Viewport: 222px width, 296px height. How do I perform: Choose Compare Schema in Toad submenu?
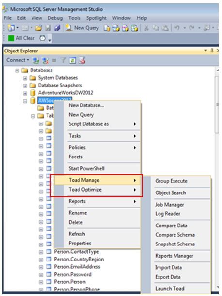(x=176, y=235)
